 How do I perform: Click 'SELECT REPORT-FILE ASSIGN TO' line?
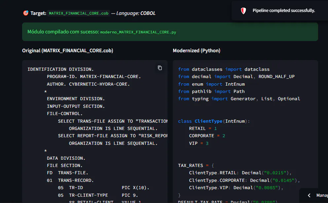[113, 136]
